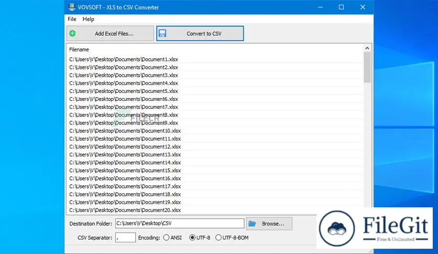Open the Help menu
Image resolution: width=438 pixels, height=254 pixels.
tap(88, 19)
